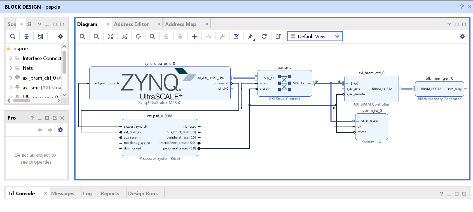Expand BRAM_PORTA on AXI BRAM Controller block
The width and height of the screenshot is (473, 212).
coord(396,89)
